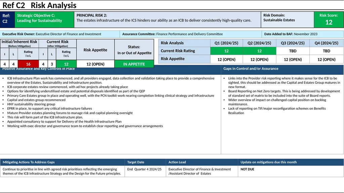Select the 'ICB corporate estates review commenced' bullet
The width and height of the screenshot is (344, 193).
coord(67,87)
